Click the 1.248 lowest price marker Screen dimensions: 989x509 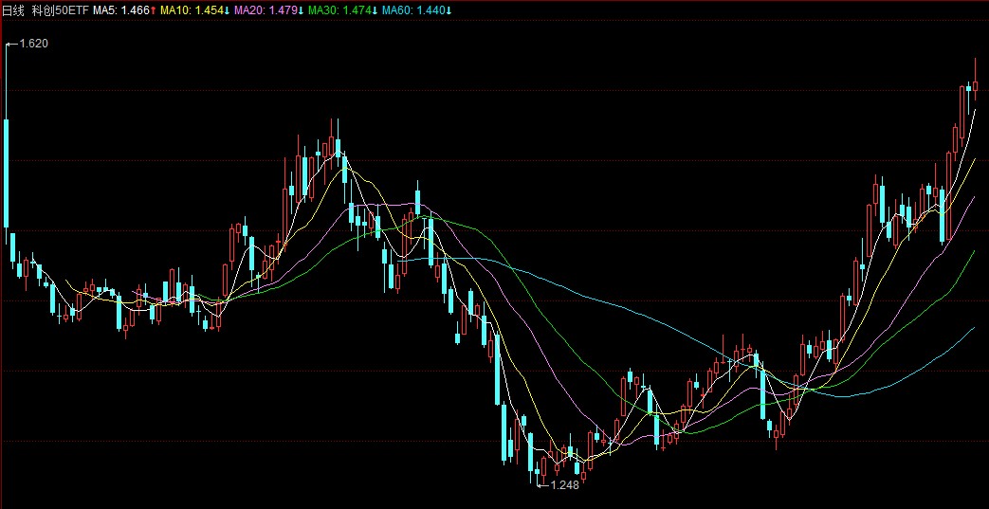(564, 485)
